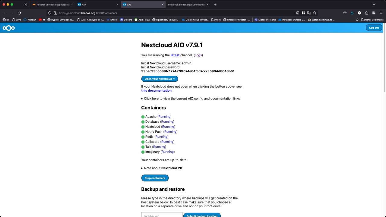Click the Log out button
The width and height of the screenshot is (386, 217).
374,28
